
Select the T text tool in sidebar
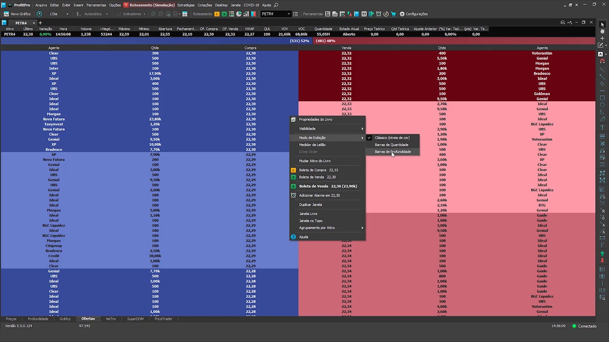(x=602, y=128)
